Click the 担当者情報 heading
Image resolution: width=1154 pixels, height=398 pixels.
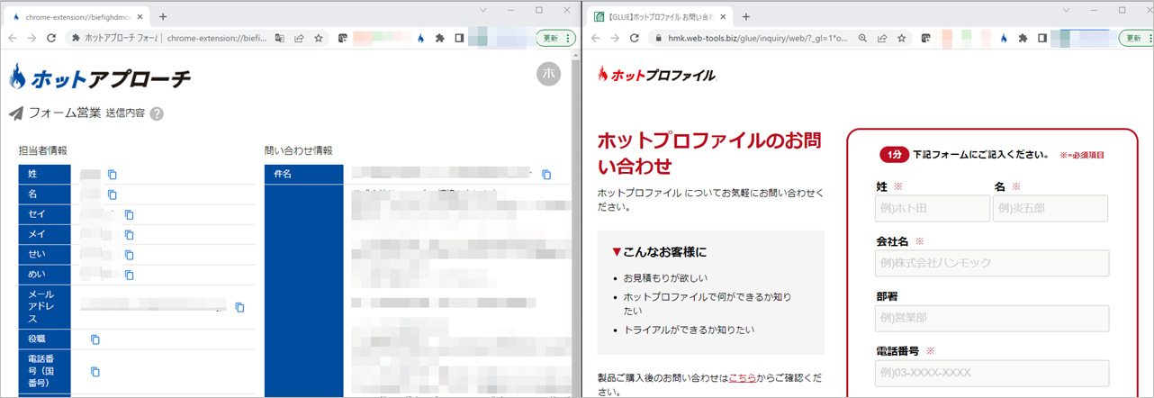coord(43,150)
